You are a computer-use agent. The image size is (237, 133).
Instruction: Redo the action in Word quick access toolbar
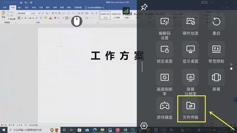[31, 3]
